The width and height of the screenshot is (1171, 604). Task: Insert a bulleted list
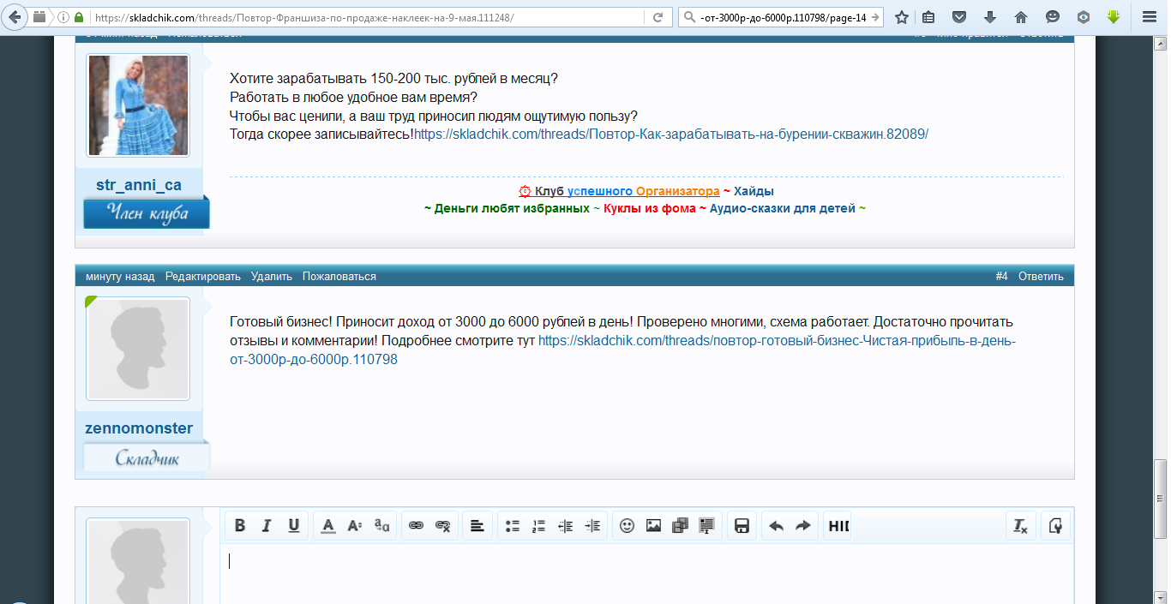pos(513,526)
